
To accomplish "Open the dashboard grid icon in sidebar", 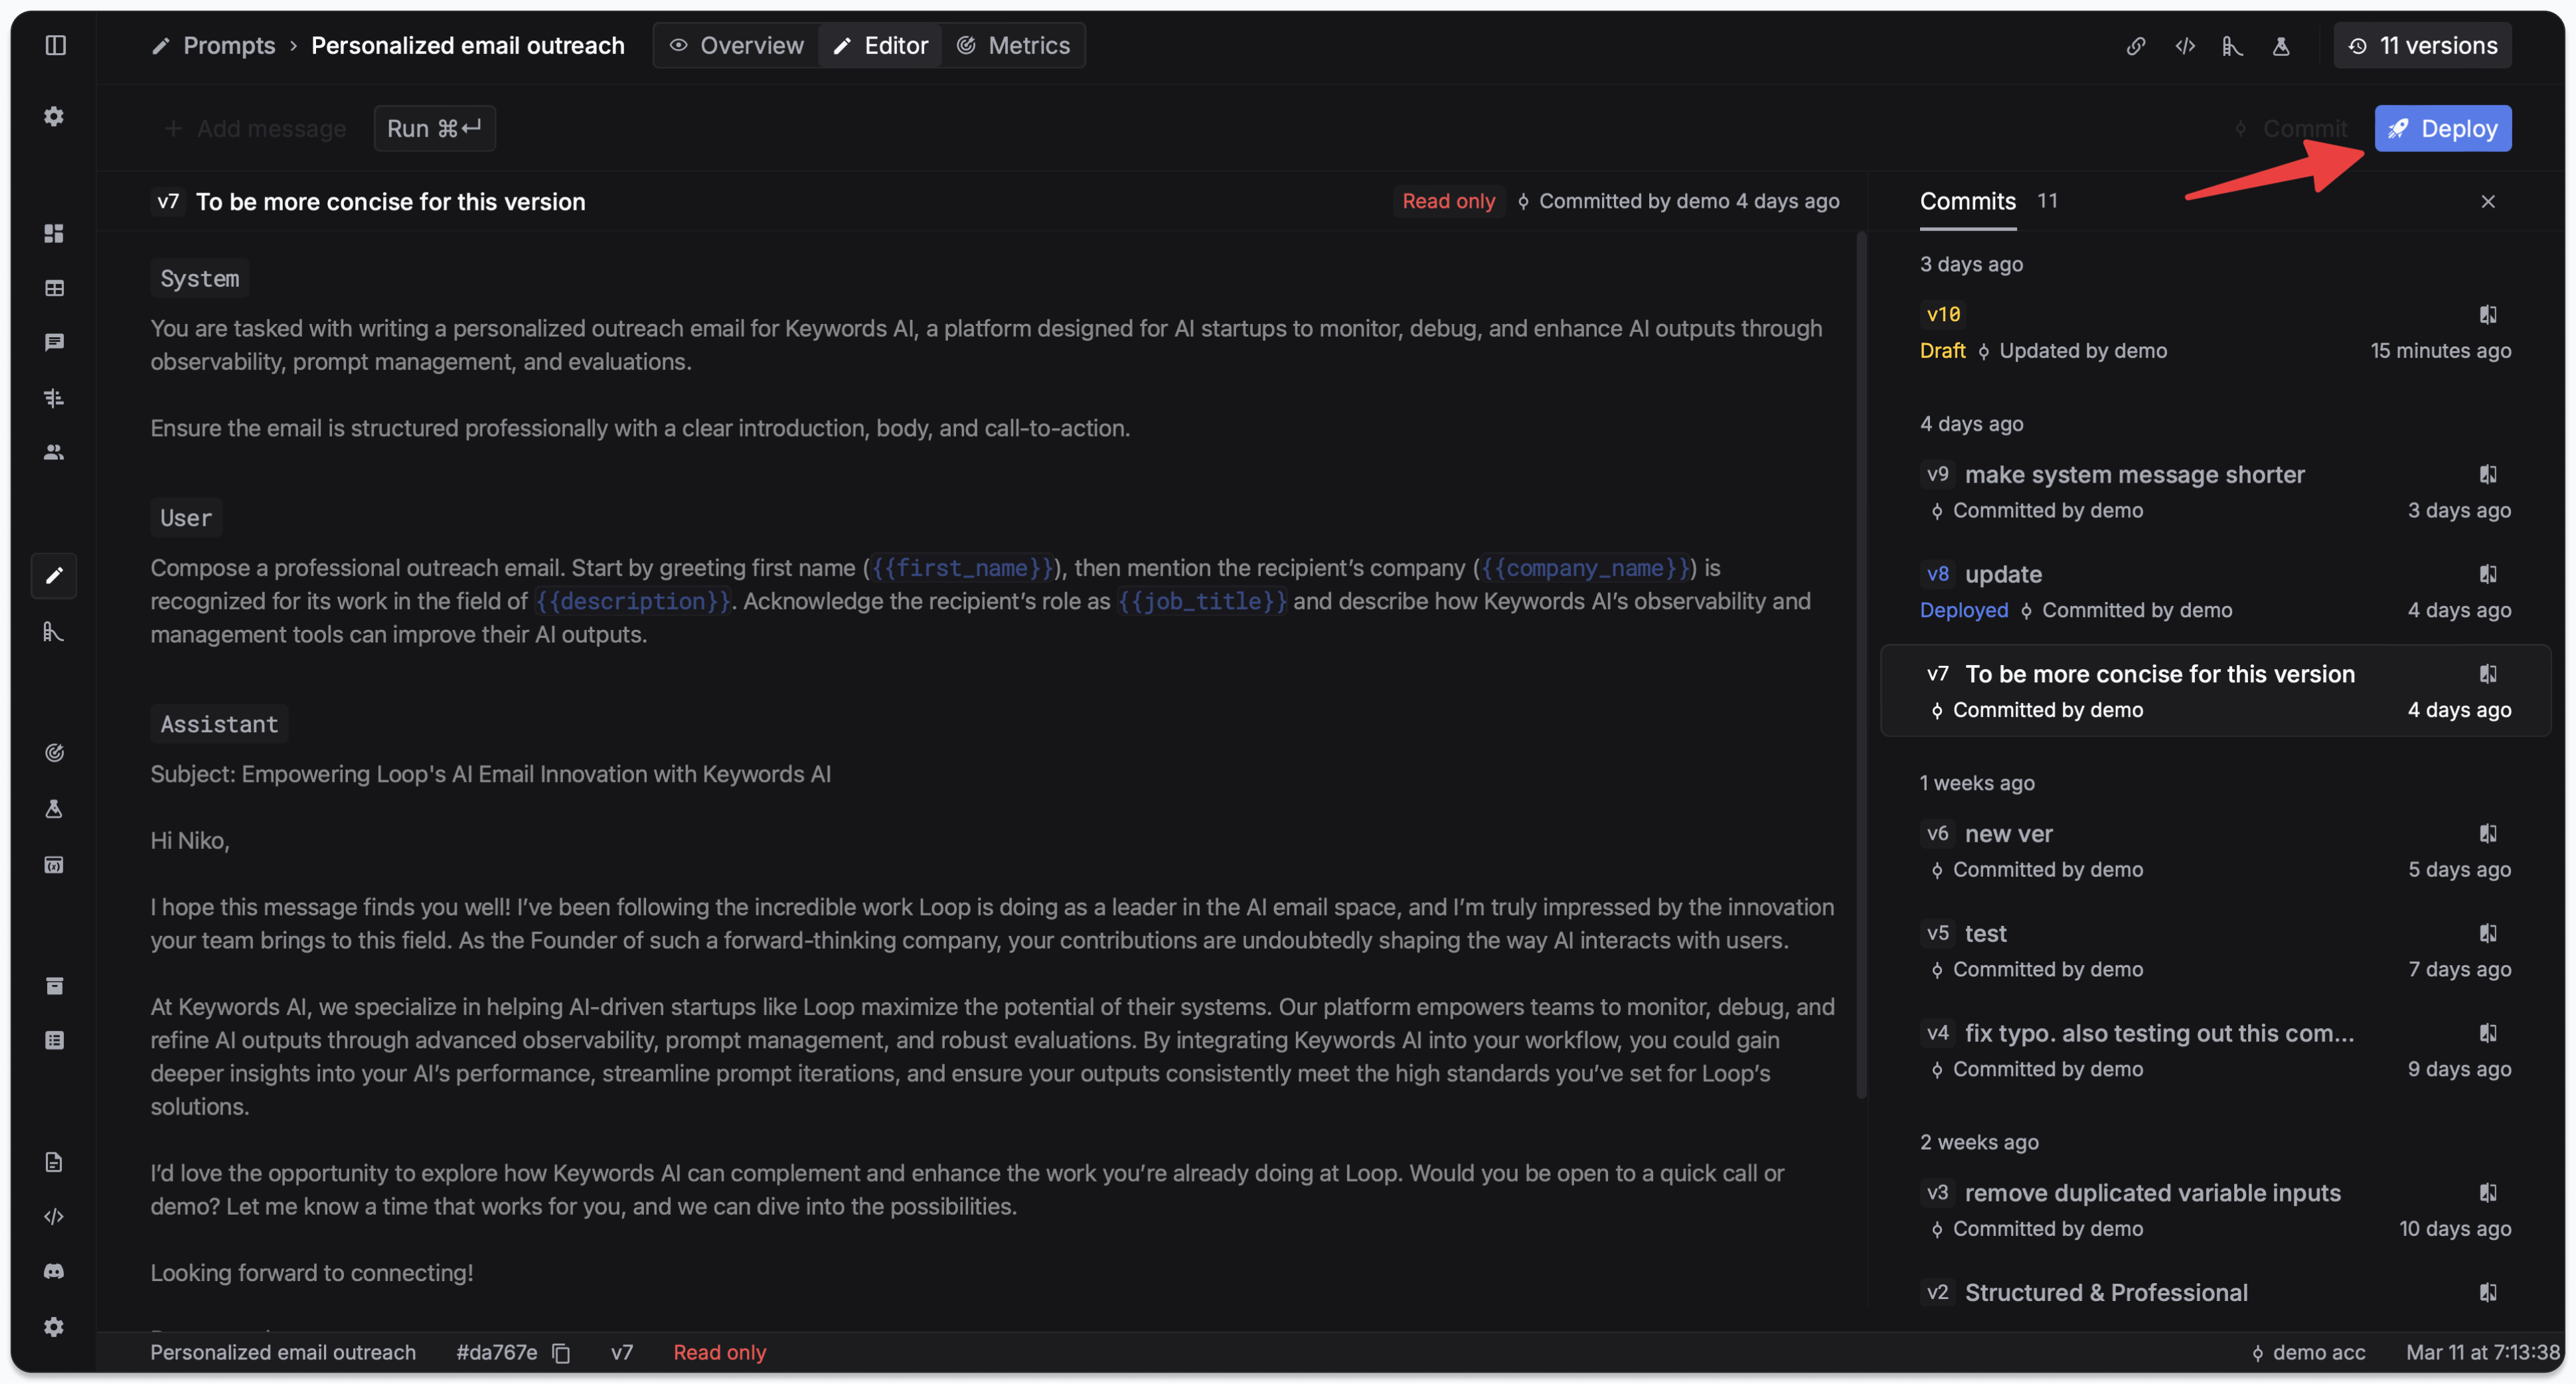I will pyautogui.click(x=54, y=233).
